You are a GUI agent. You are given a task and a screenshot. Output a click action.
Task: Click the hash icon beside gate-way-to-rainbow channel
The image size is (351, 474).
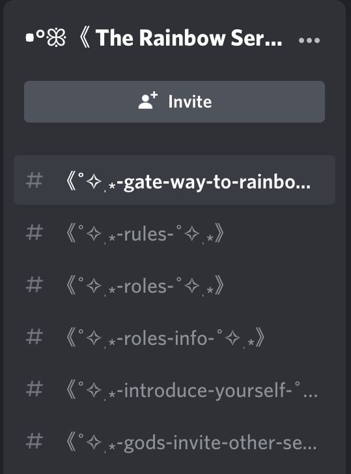click(x=34, y=181)
